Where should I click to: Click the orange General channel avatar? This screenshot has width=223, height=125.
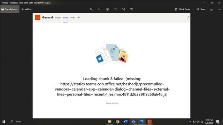(x=38, y=17)
